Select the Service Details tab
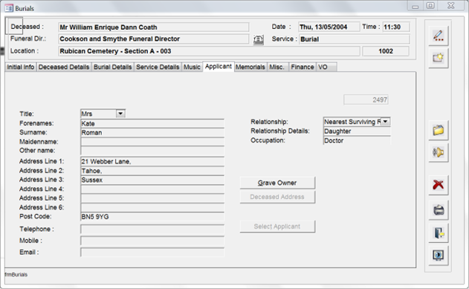This screenshot has width=469, height=289. click(158, 67)
